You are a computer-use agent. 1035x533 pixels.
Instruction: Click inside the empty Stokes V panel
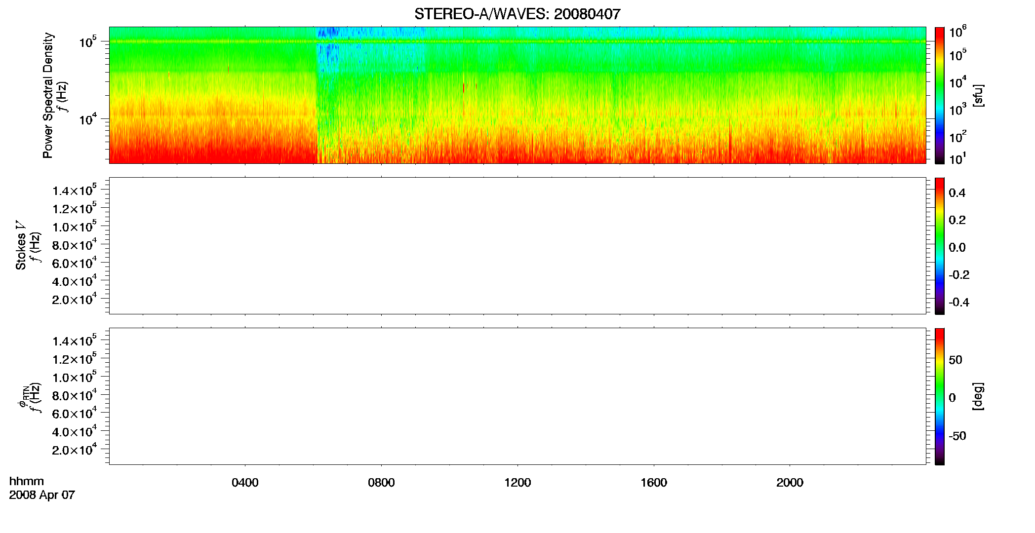[x=517, y=246]
